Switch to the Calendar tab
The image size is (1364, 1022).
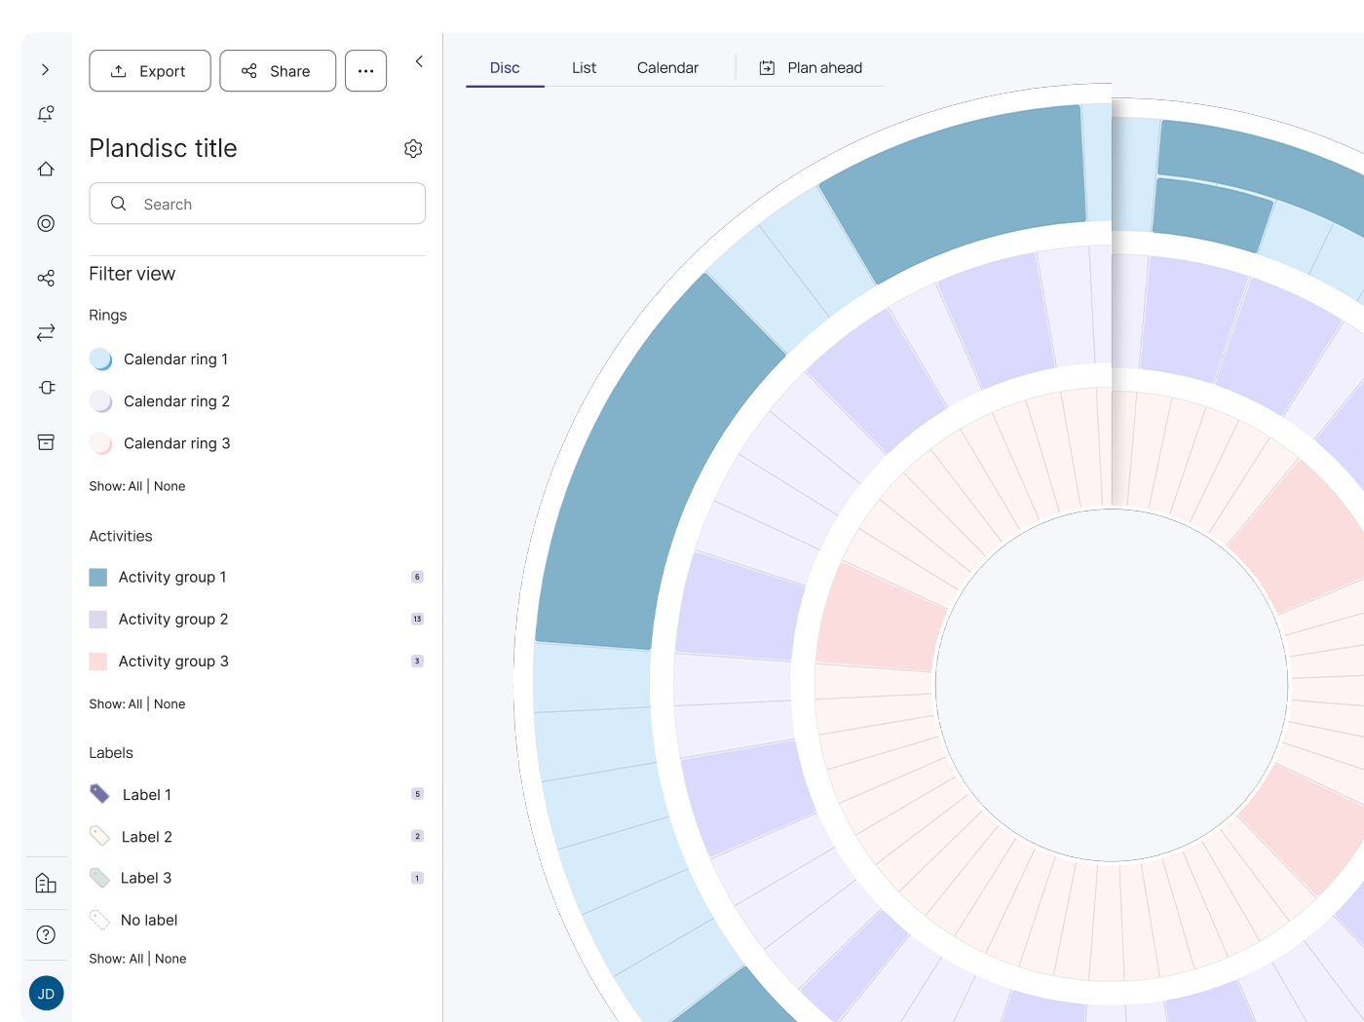pyautogui.click(x=667, y=67)
